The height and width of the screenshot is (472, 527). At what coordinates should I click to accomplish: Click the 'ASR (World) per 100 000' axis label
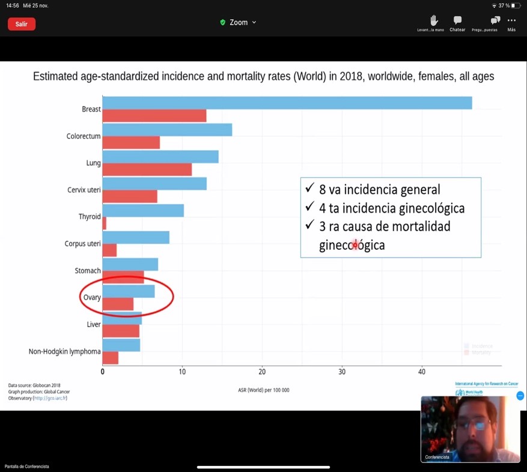[x=263, y=390]
